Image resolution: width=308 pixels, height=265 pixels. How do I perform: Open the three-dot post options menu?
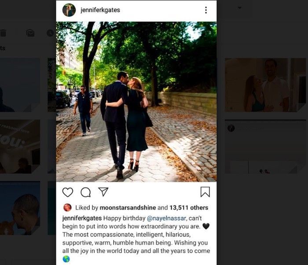coord(206,10)
